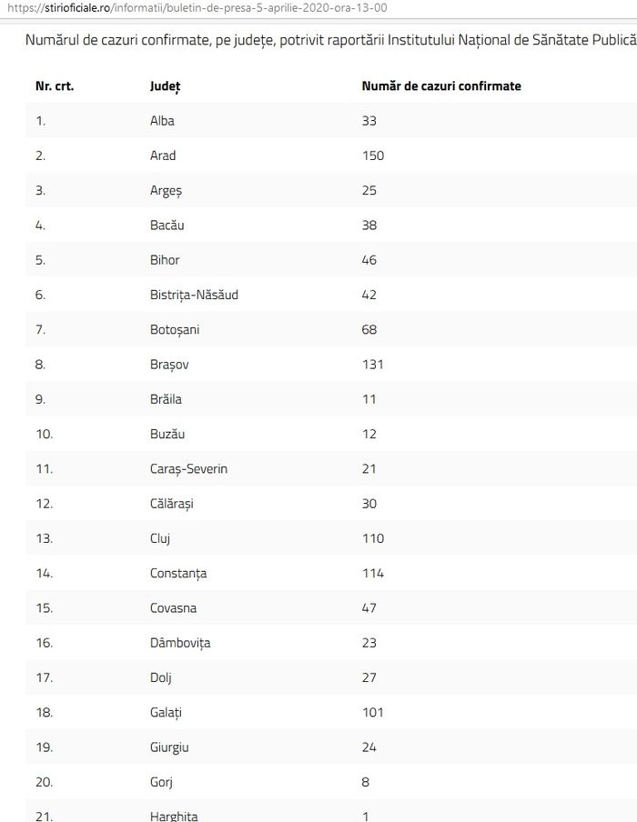Select the Covasna row number 15.
This screenshot has width=637, height=822.
pos(44,608)
